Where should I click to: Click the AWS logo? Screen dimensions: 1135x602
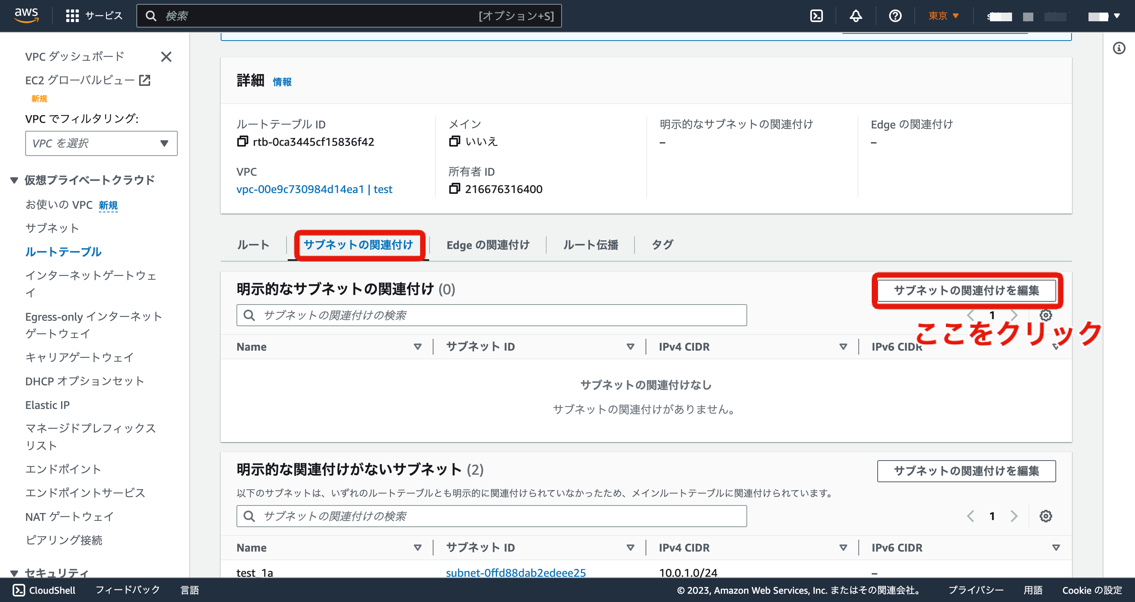click(x=26, y=15)
